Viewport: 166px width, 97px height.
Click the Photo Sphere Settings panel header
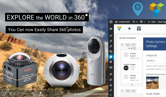point(155,44)
